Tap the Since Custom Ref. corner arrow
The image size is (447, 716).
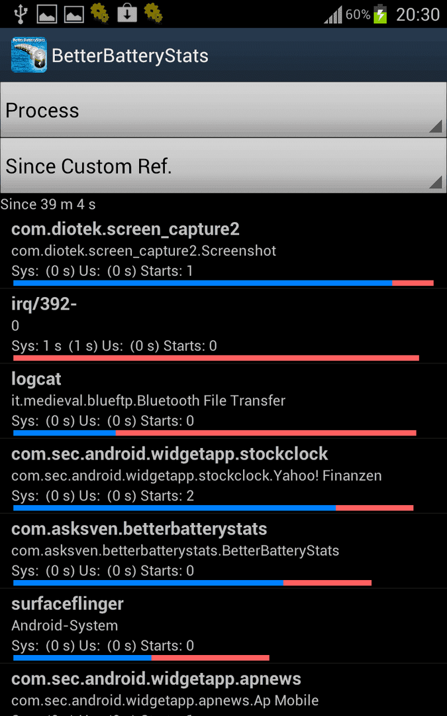pyautogui.click(x=436, y=182)
